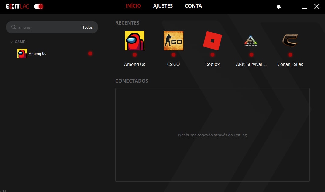The width and height of the screenshot is (325, 192).
Task: Open the CONTA tab
Action: tap(193, 6)
